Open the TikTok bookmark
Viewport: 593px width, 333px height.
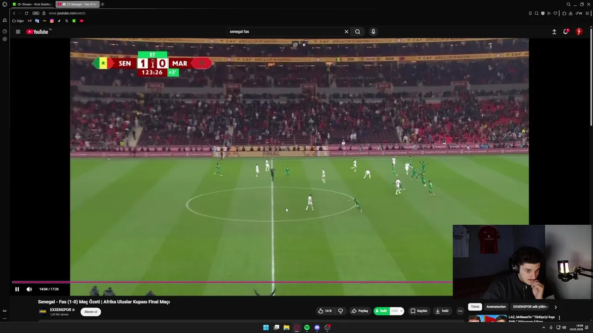(59, 21)
